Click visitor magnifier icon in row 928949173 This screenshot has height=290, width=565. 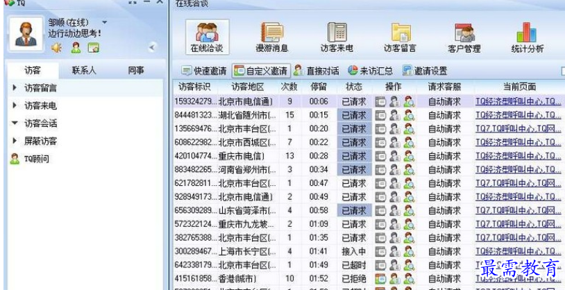pos(409,197)
